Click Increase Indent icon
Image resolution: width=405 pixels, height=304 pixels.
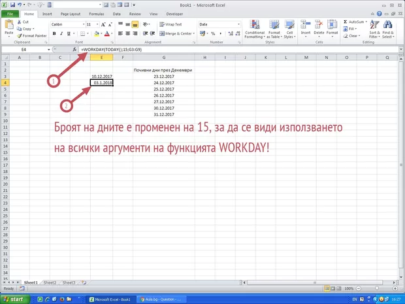click(152, 33)
